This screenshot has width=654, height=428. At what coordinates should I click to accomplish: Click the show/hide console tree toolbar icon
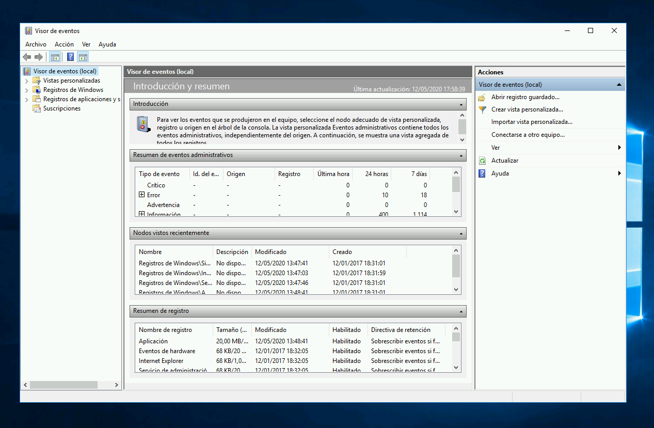click(x=55, y=57)
